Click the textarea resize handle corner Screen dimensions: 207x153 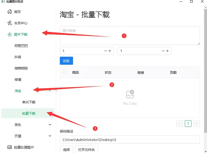click(x=199, y=44)
